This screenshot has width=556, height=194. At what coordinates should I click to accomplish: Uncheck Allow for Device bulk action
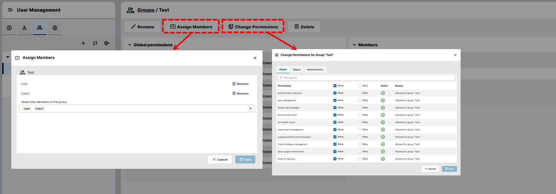pyautogui.click(x=335, y=115)
